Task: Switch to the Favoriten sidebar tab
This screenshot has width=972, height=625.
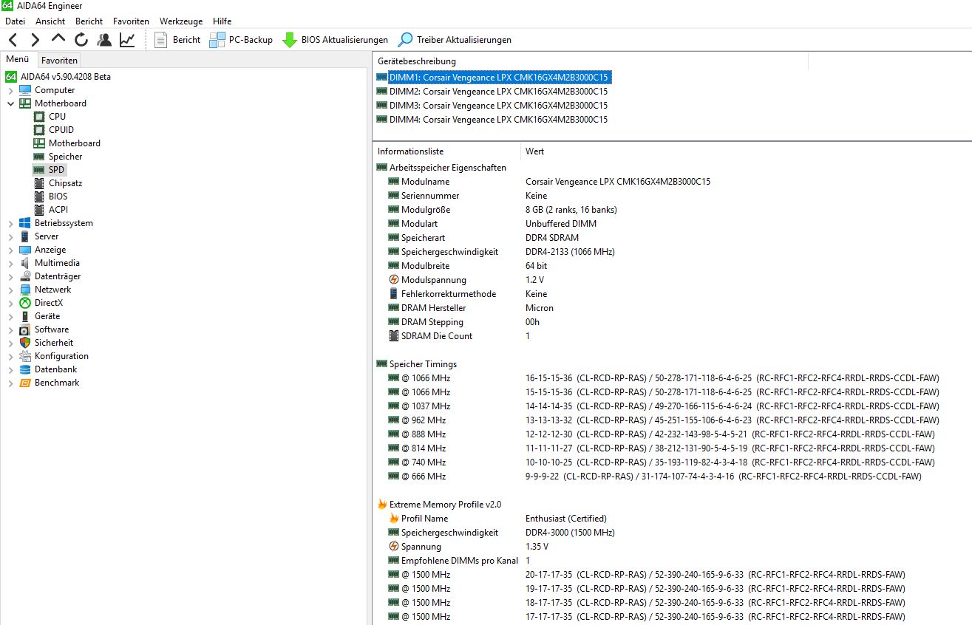Action: click(58, 61)
